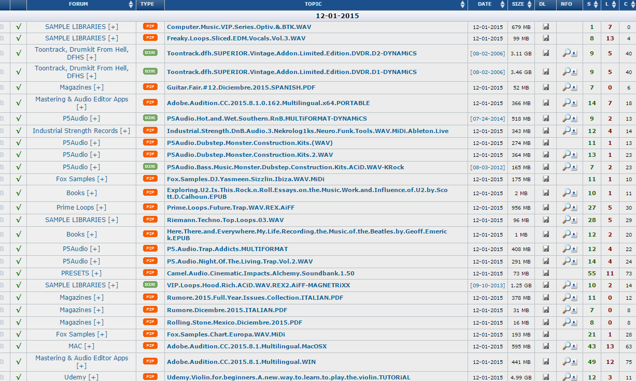Image resolution: width=636 pixels, height=381 pixels.
Task: Download Computer.Music.VIP.Series torrent via floppy icon
Action: click(x=546, y=27)
